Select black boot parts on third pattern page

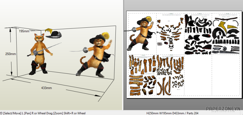click(x=198, y=34)
